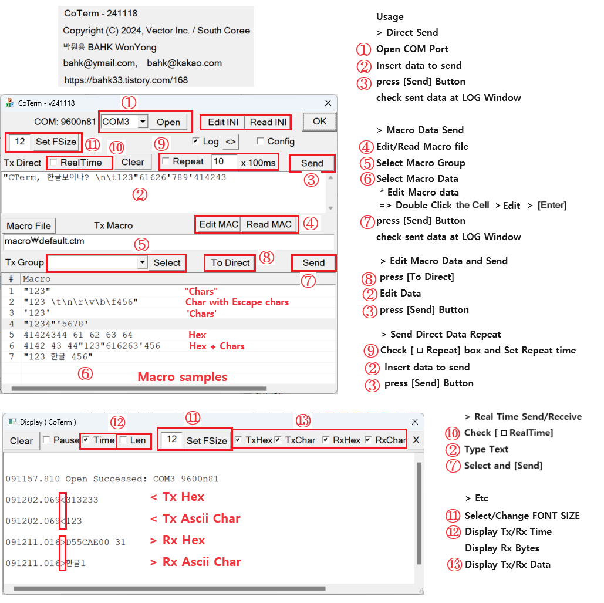Select macro row 3 '123'
The height and width of the screenshot is (603, 604).
click(x=168, y=313)
